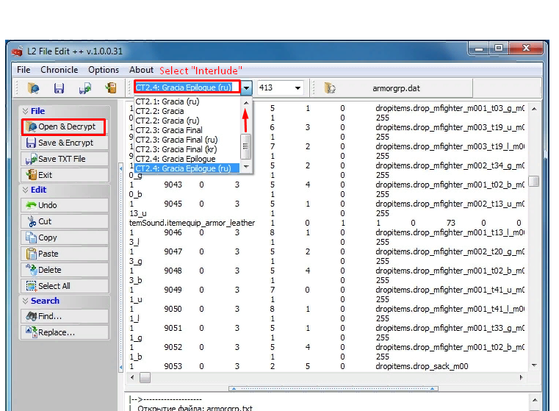Click the chronicle combo box arrow
The height and width of the screenshot is (411, 559).
tap(247, 87)
